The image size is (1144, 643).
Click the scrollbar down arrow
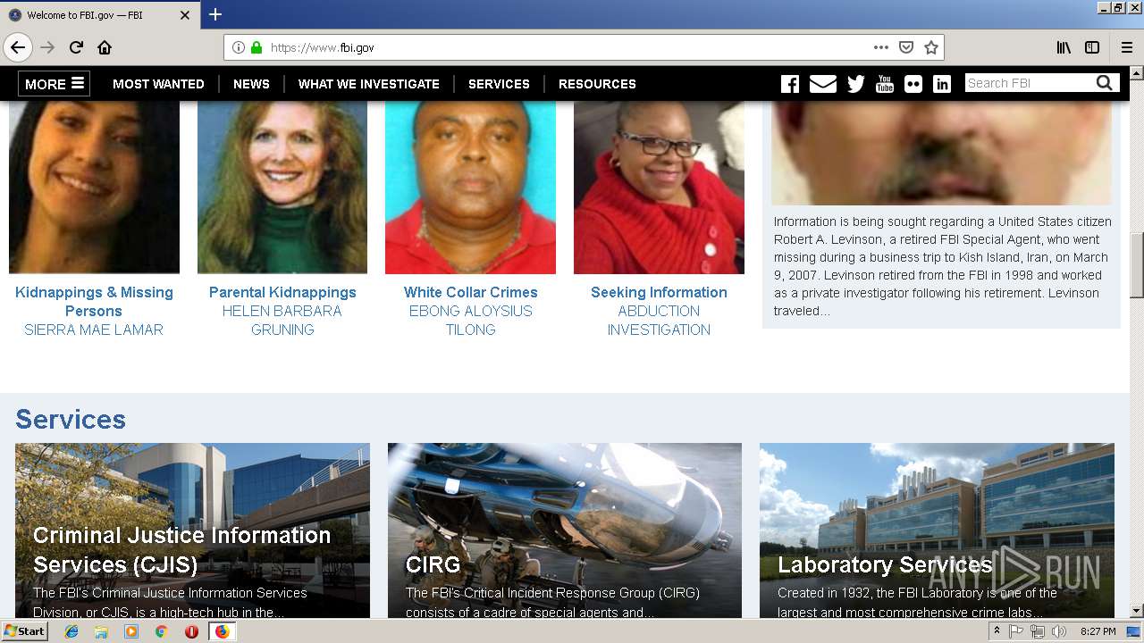click(x=1137, y=611)
